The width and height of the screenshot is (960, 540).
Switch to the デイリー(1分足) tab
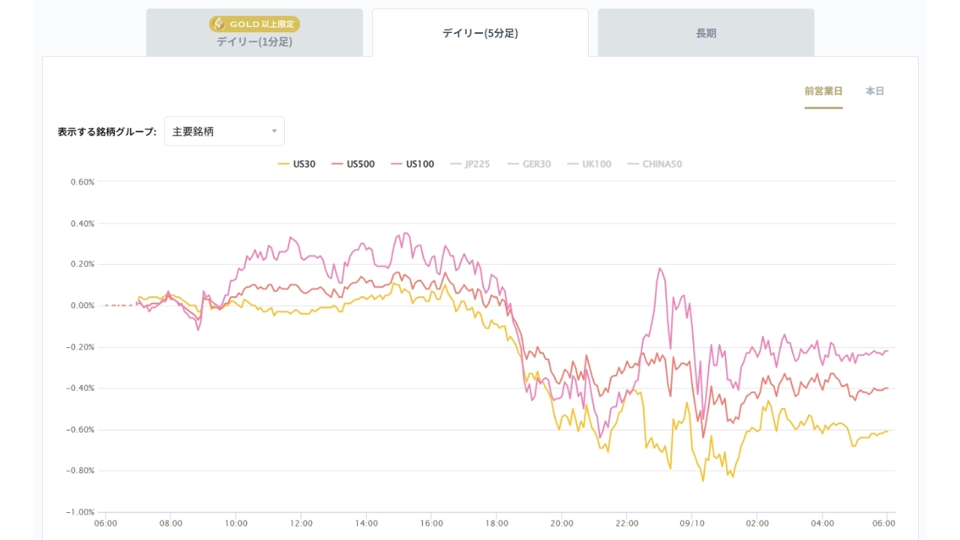point(254,32)
